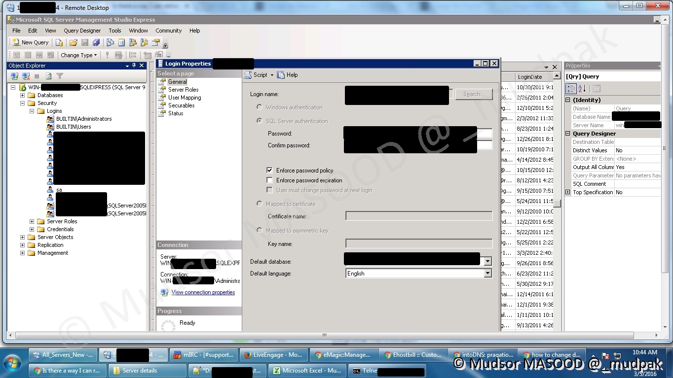673x378 pixels.
Task: Click the Categorized view icon in Properties
Action: 571,89
